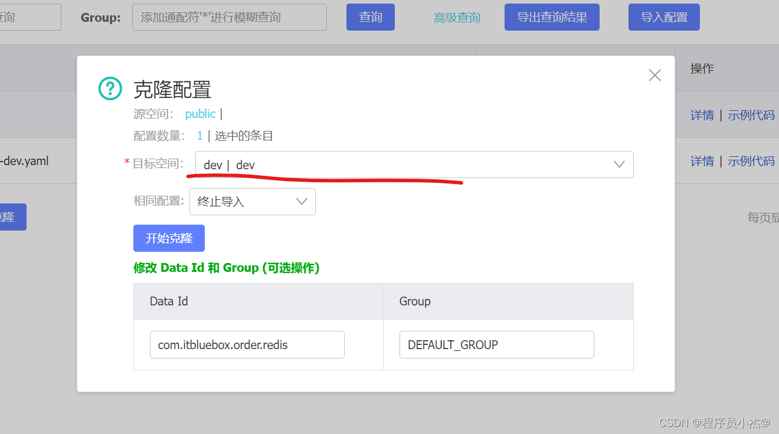
Task: Click the public source namespace link
Action: click(x=200, y=114)
